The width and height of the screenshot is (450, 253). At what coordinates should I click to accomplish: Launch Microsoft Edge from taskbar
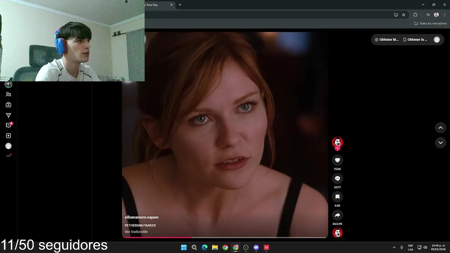click(205, 247)
